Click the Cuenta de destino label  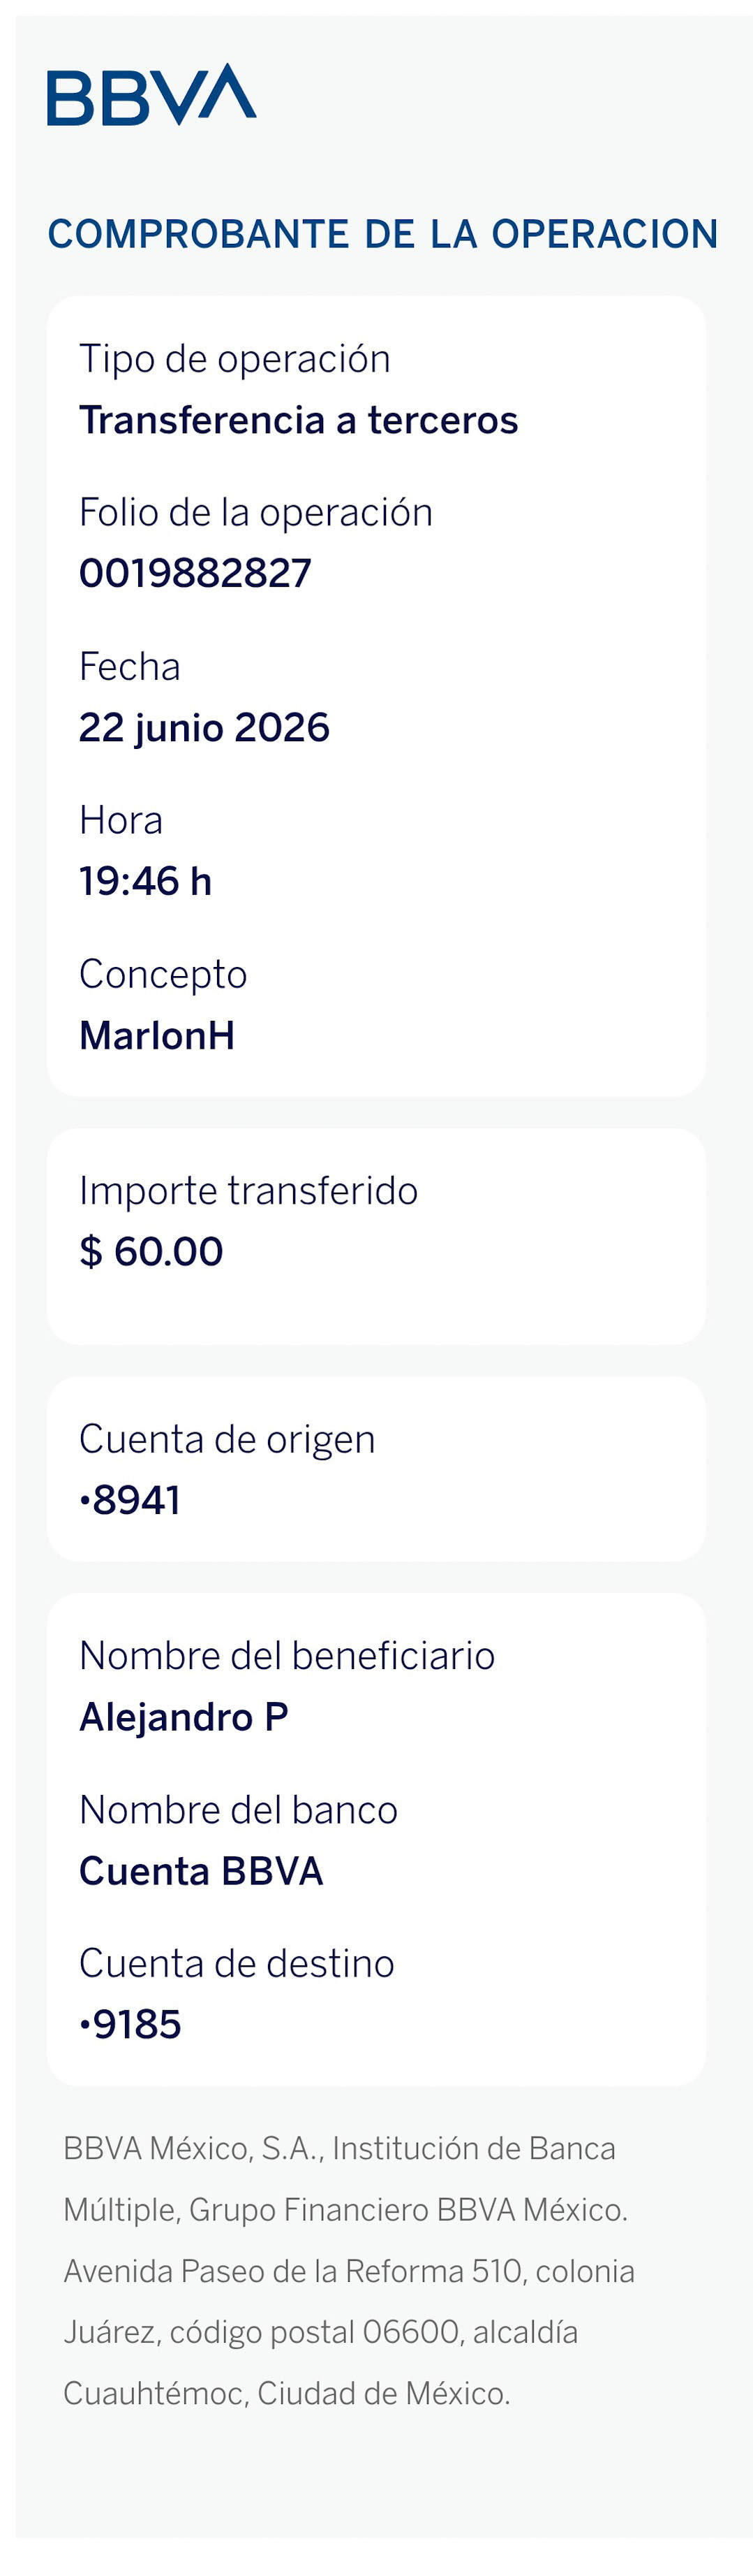[237, 1963]
